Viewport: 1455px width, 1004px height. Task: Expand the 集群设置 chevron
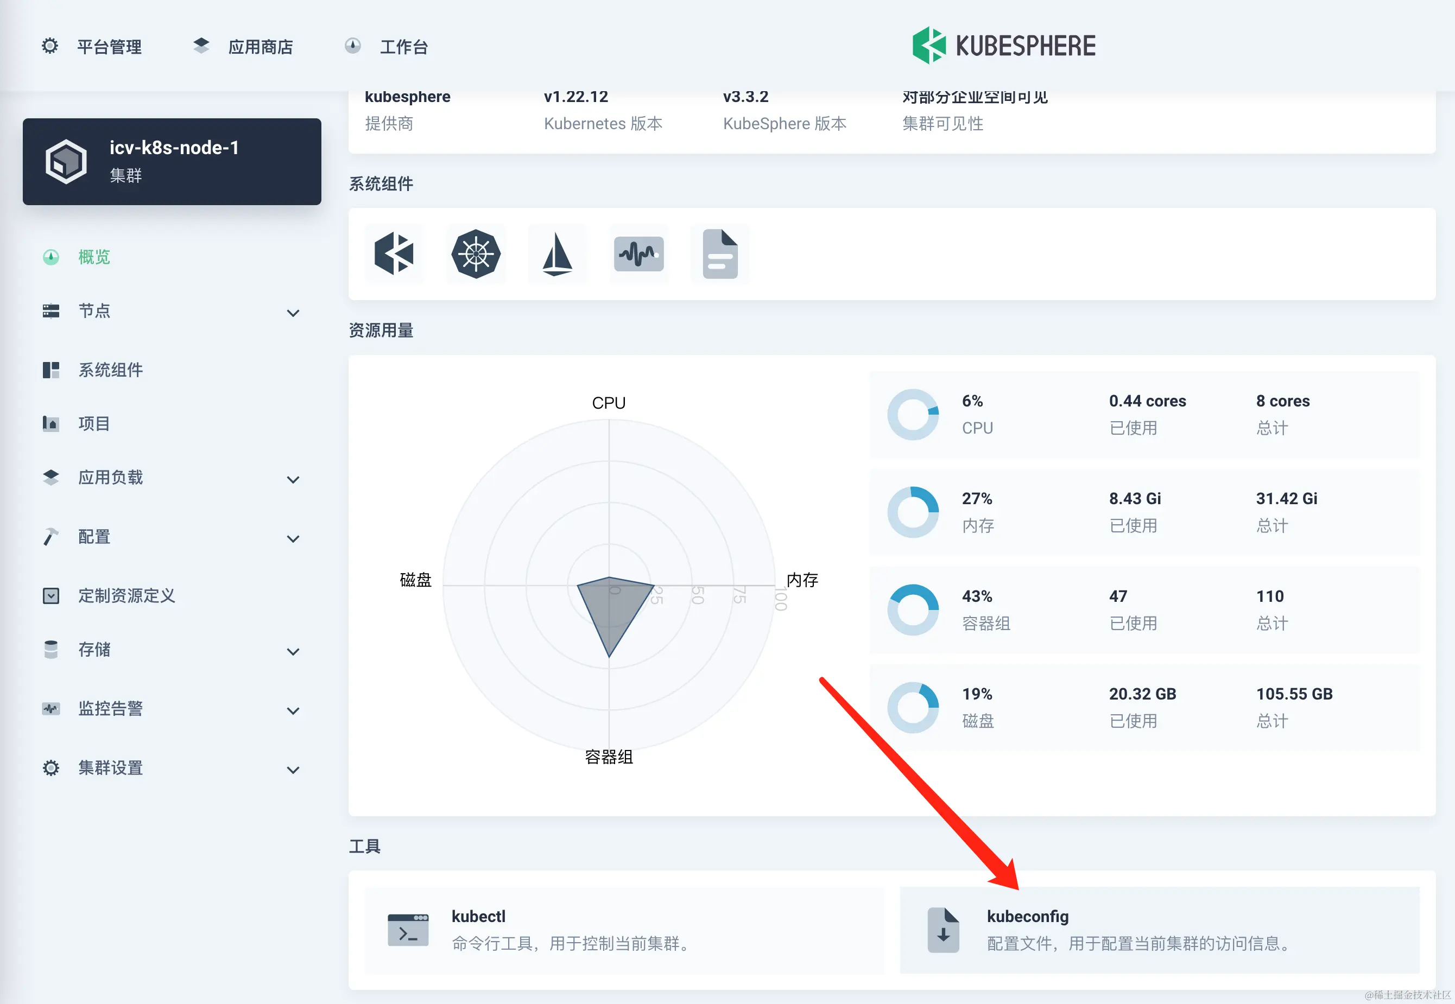coord(293,770)
